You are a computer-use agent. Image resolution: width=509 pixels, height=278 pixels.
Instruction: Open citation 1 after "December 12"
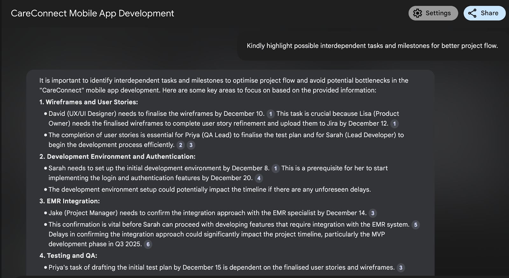(x=394, y=124)
